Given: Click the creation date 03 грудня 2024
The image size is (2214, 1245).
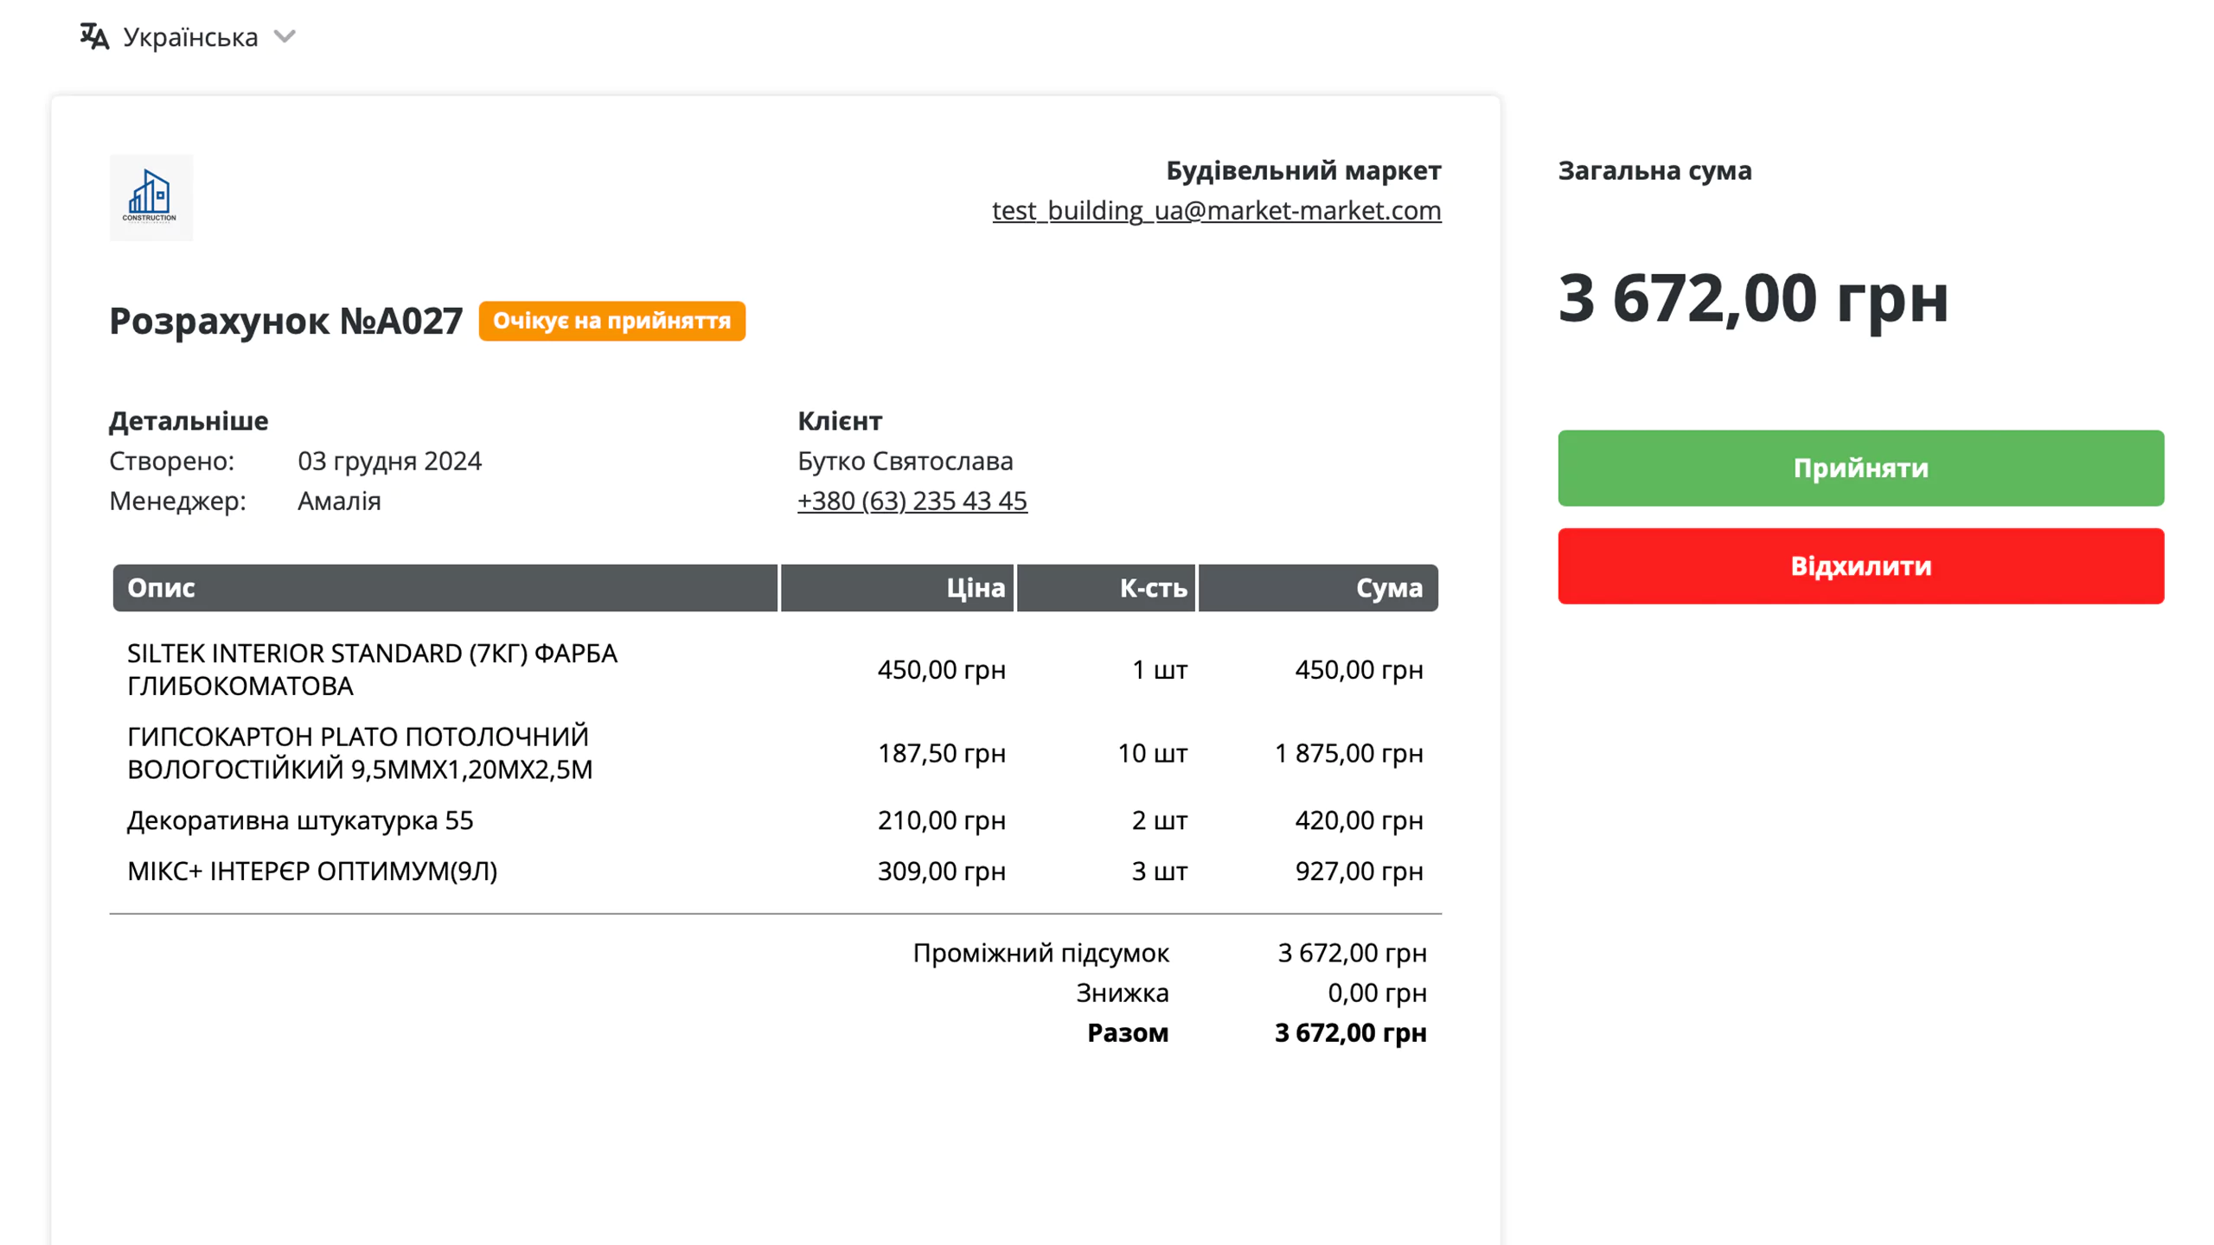Looking at the screenshot, I should click(389, 461).
